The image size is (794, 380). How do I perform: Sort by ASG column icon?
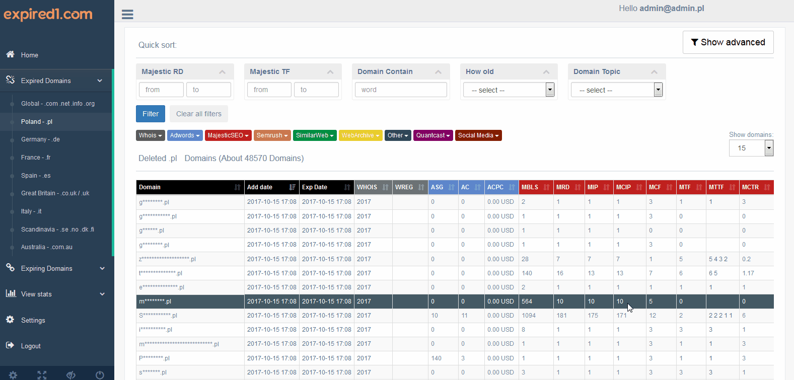coord(452,187)
